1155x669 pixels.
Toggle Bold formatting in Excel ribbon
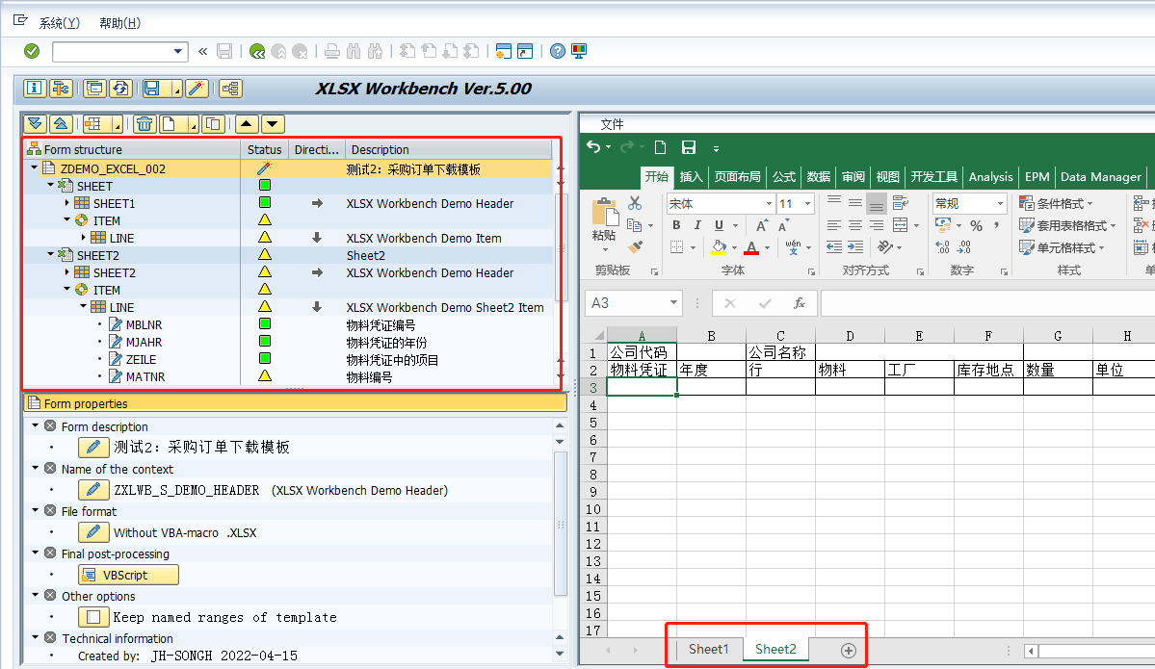point(676,225)
